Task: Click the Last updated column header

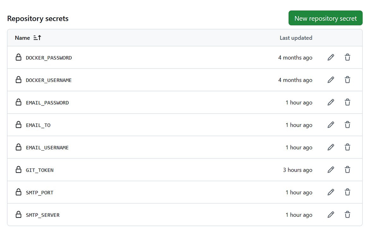Action: 296,37
